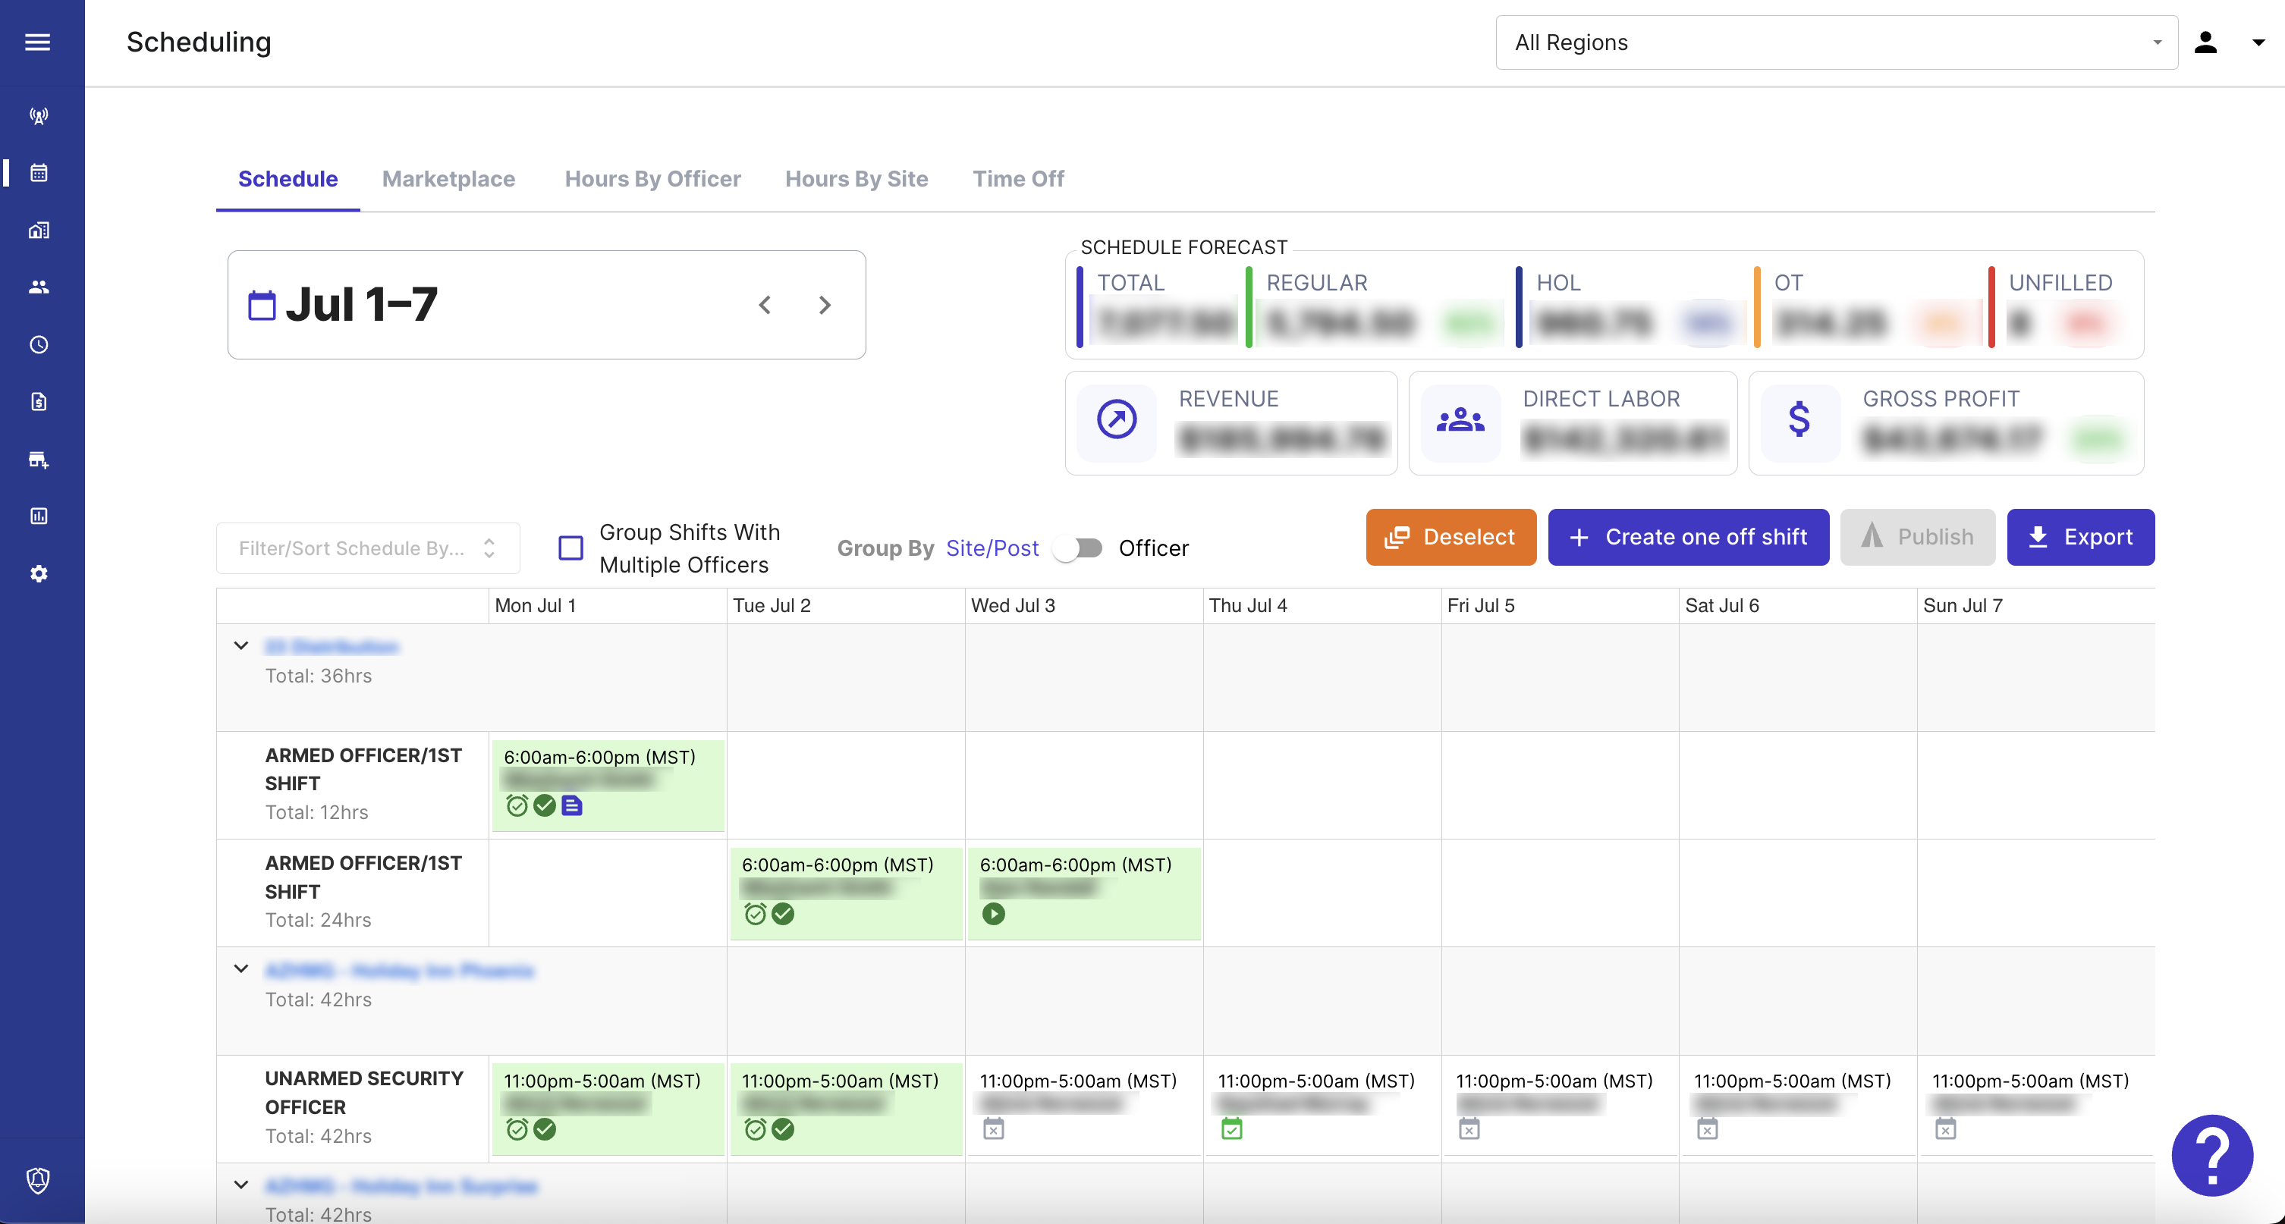The height and width of the screenshot is (1224, 2285).
Task: Click the play icon on Wed Jul 3 shift
Action: pos(994,914)
